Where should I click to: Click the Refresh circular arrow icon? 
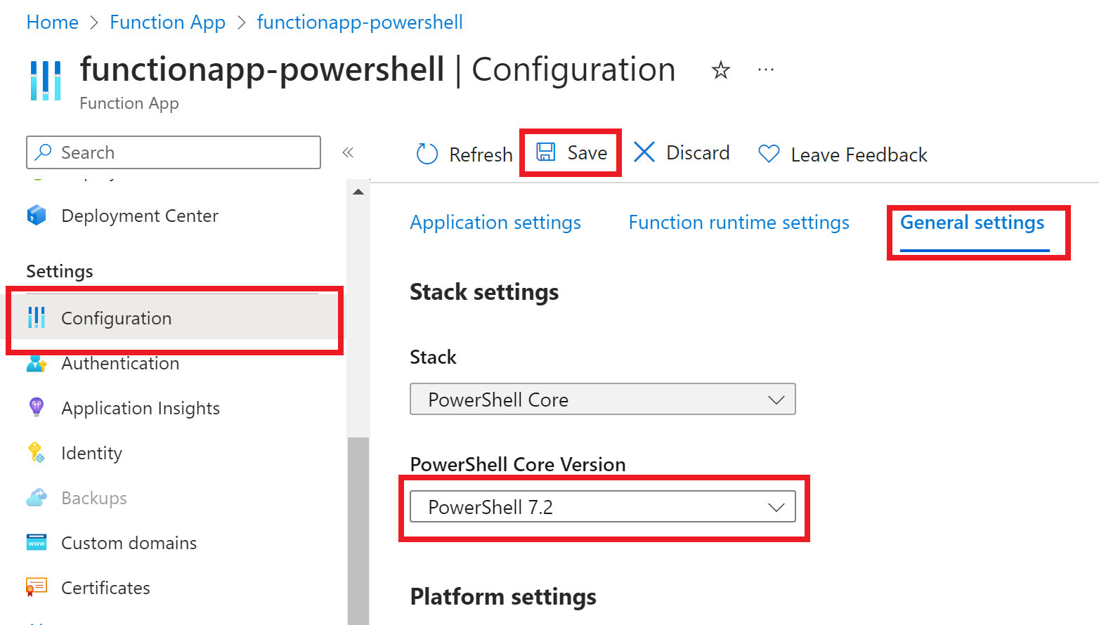427,154
